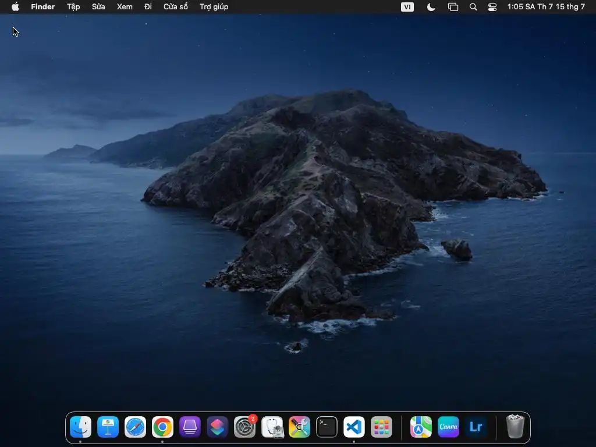The height and width of the screenshot is (447, 596).
Task: Open the Tệp menu
Action: tap(73, 7)
